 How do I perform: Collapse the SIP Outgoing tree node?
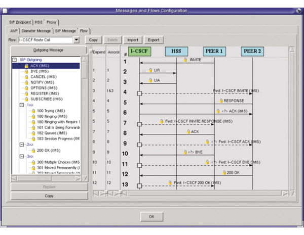click(x=15, y=60)
